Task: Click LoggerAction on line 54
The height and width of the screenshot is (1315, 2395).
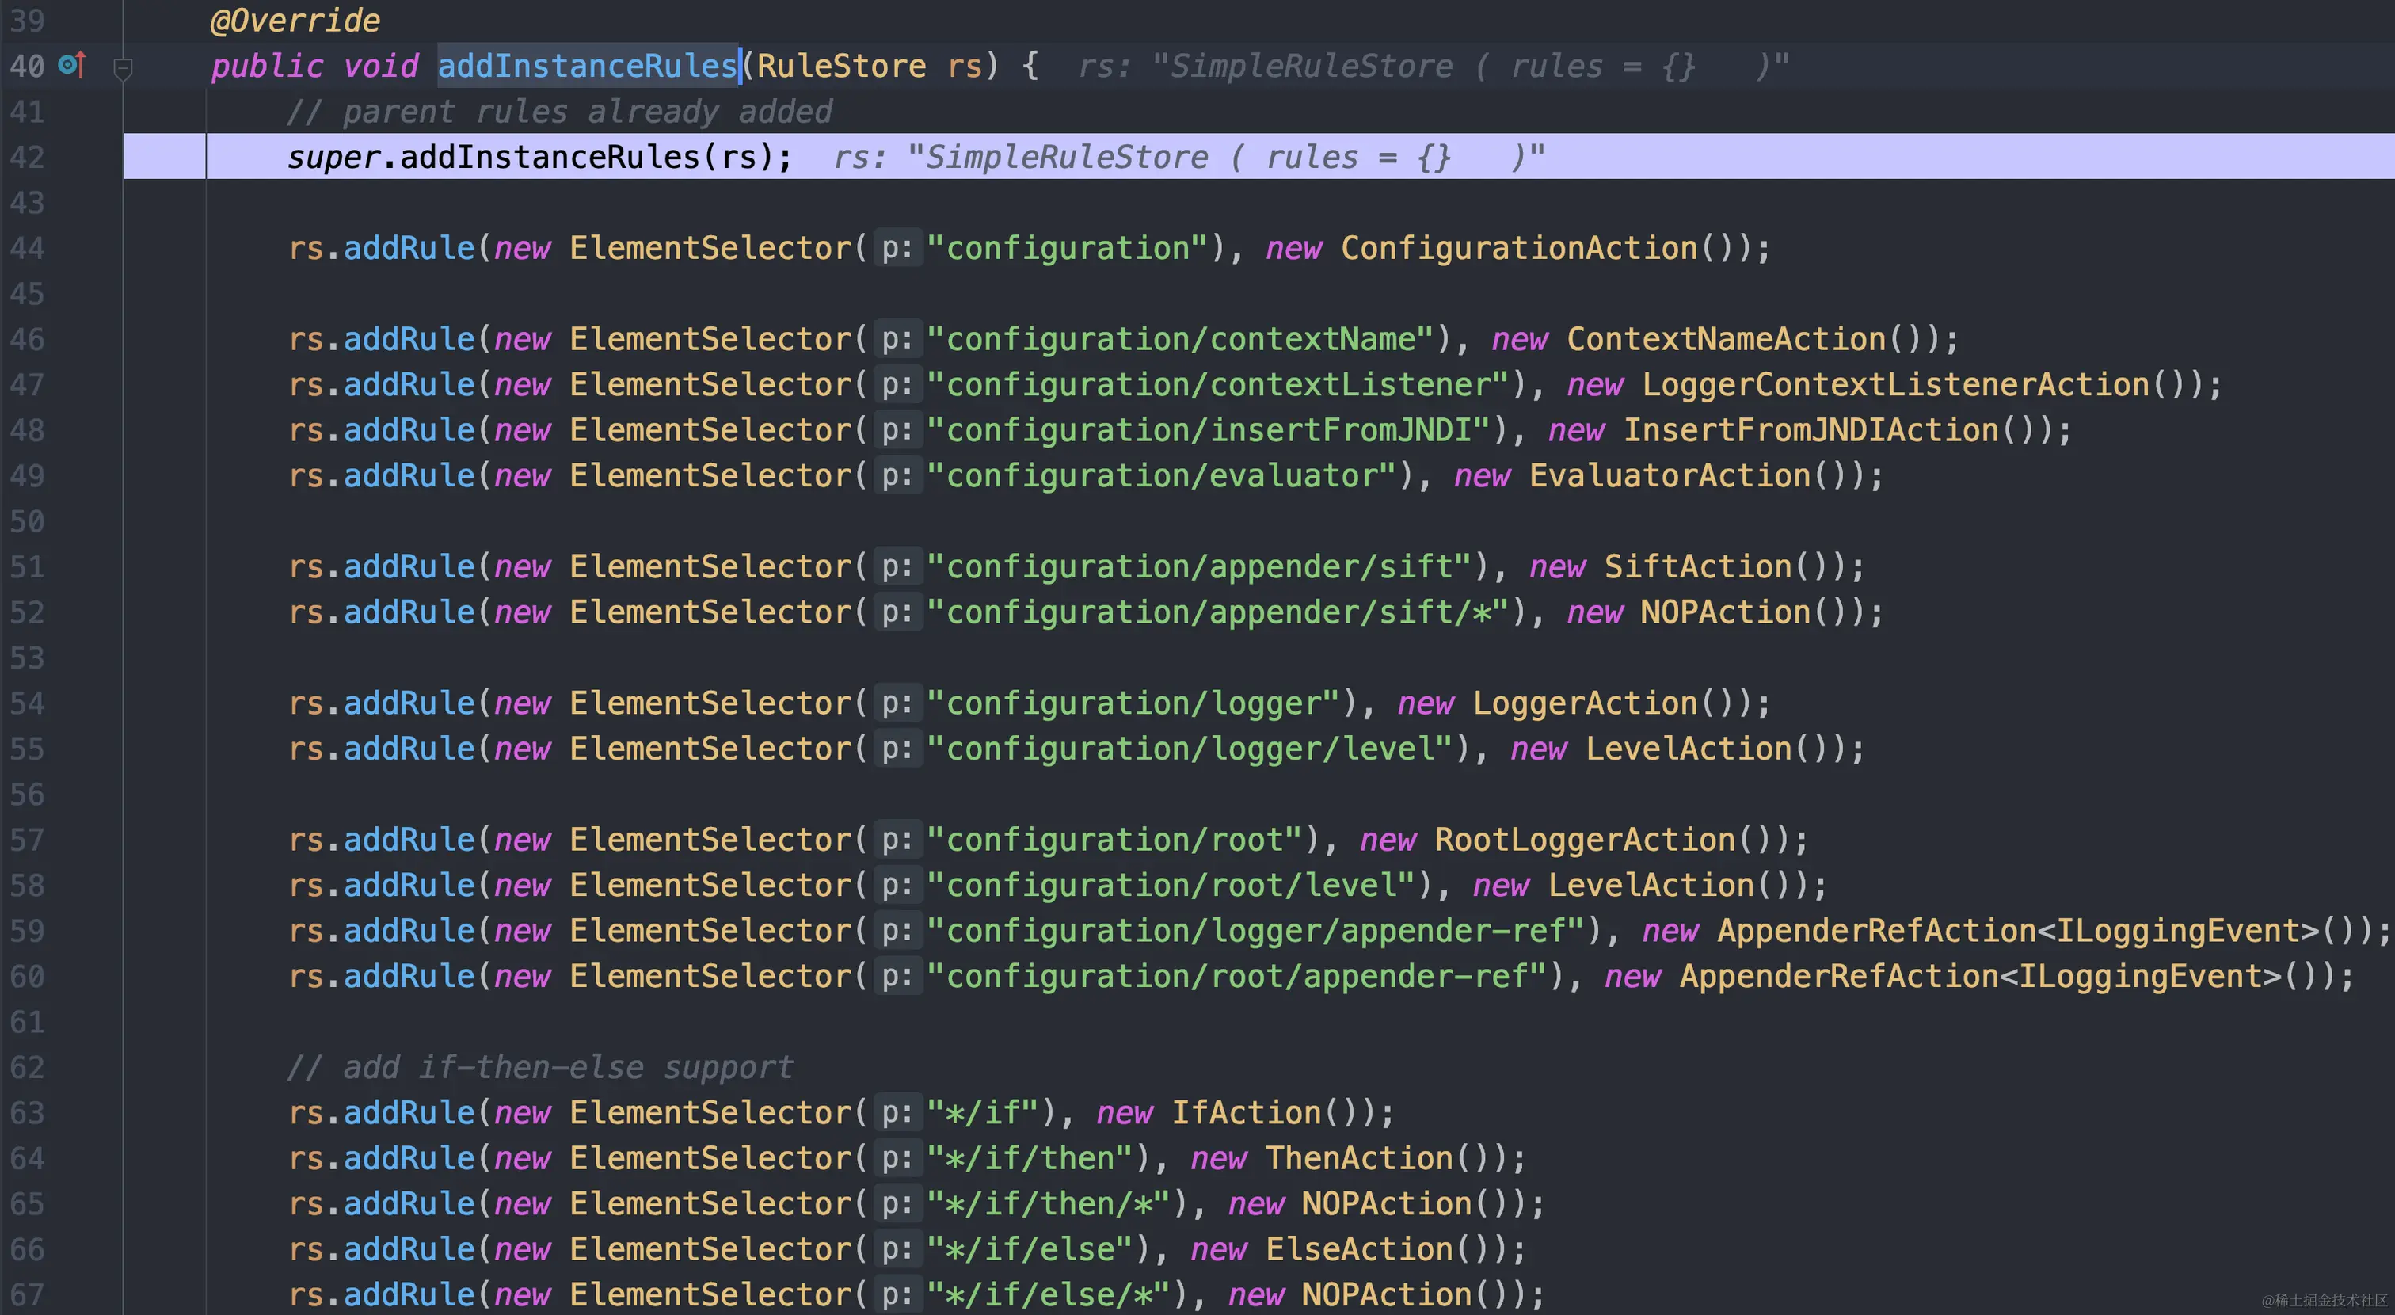Action: pos(1586,704)
